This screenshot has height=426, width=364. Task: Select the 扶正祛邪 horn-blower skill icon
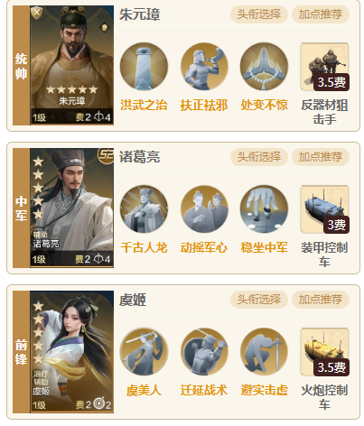pos(204,66)
